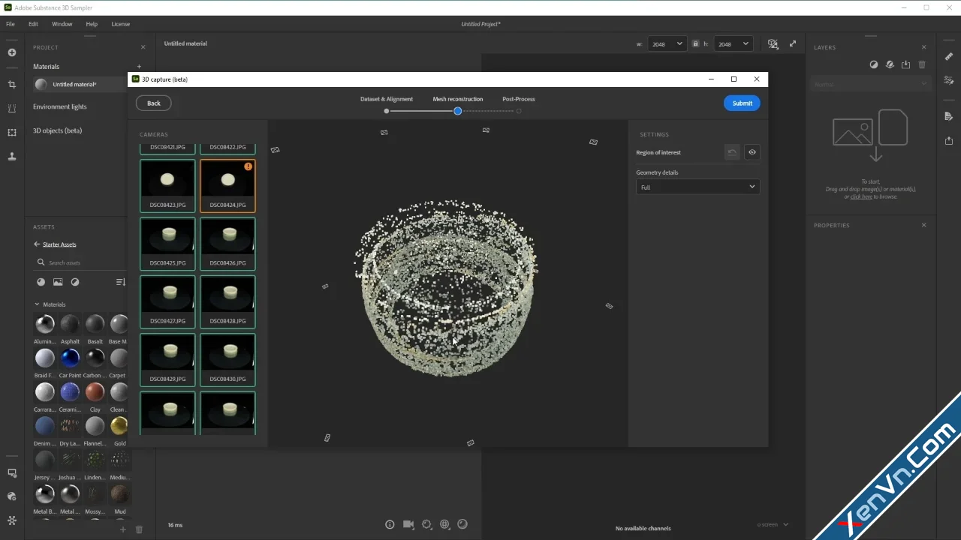
Task: Select camera thumbnail DSC08427.JPG
Action: click(167, 301)
